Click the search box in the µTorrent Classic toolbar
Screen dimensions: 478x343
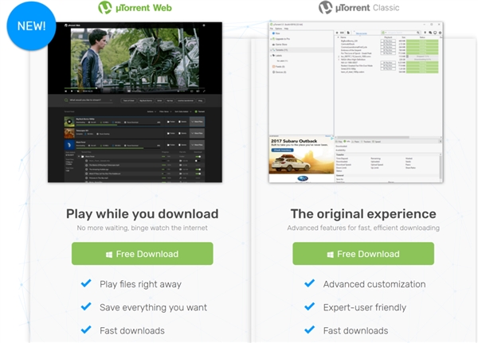tap(400, 33)
